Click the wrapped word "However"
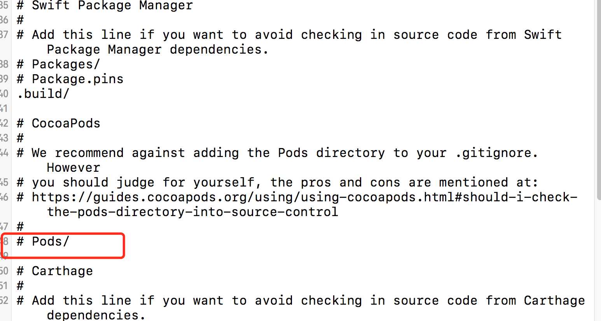Image resolution: width=601 pixels, height=321 pixels. pyautogui.click(x=73, y=167)
